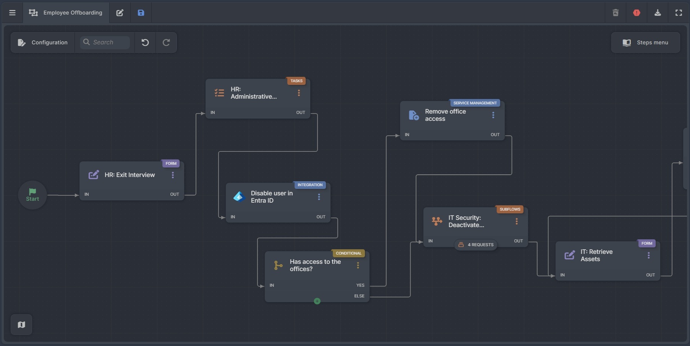Click the YES output port of conditional
690x346 pixels.
click(360, 285)
